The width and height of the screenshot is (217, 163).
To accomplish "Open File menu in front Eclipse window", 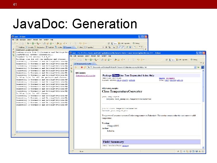I will pyautogui.click(x=71, y=56).
